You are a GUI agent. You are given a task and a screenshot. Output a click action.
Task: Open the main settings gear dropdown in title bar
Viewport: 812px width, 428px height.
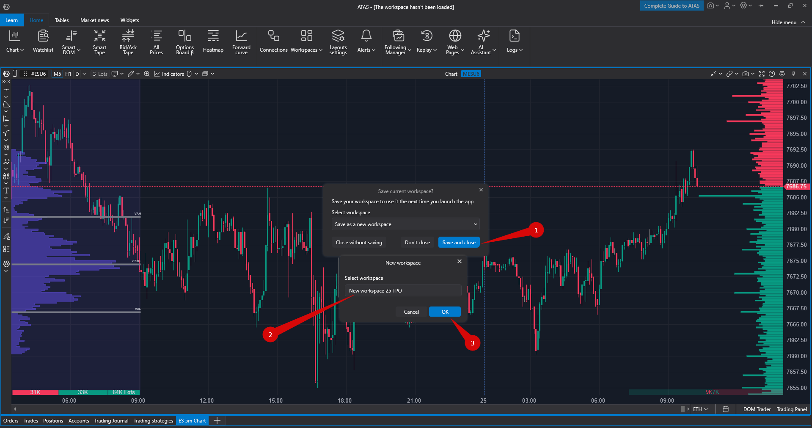tap(746, 6)
